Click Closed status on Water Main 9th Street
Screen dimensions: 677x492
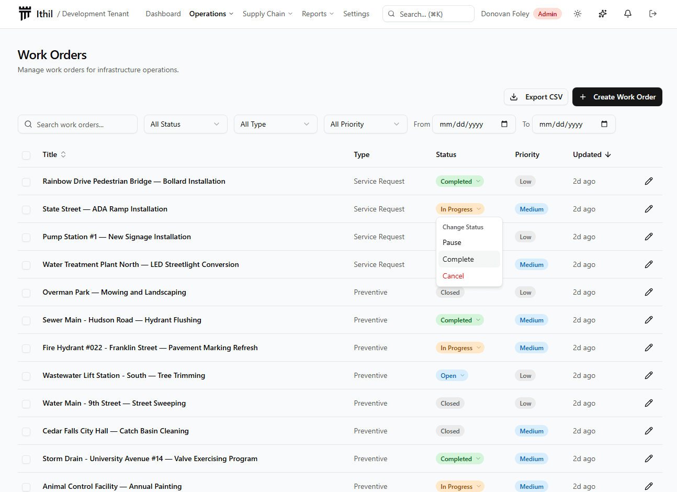pos(450,403)
